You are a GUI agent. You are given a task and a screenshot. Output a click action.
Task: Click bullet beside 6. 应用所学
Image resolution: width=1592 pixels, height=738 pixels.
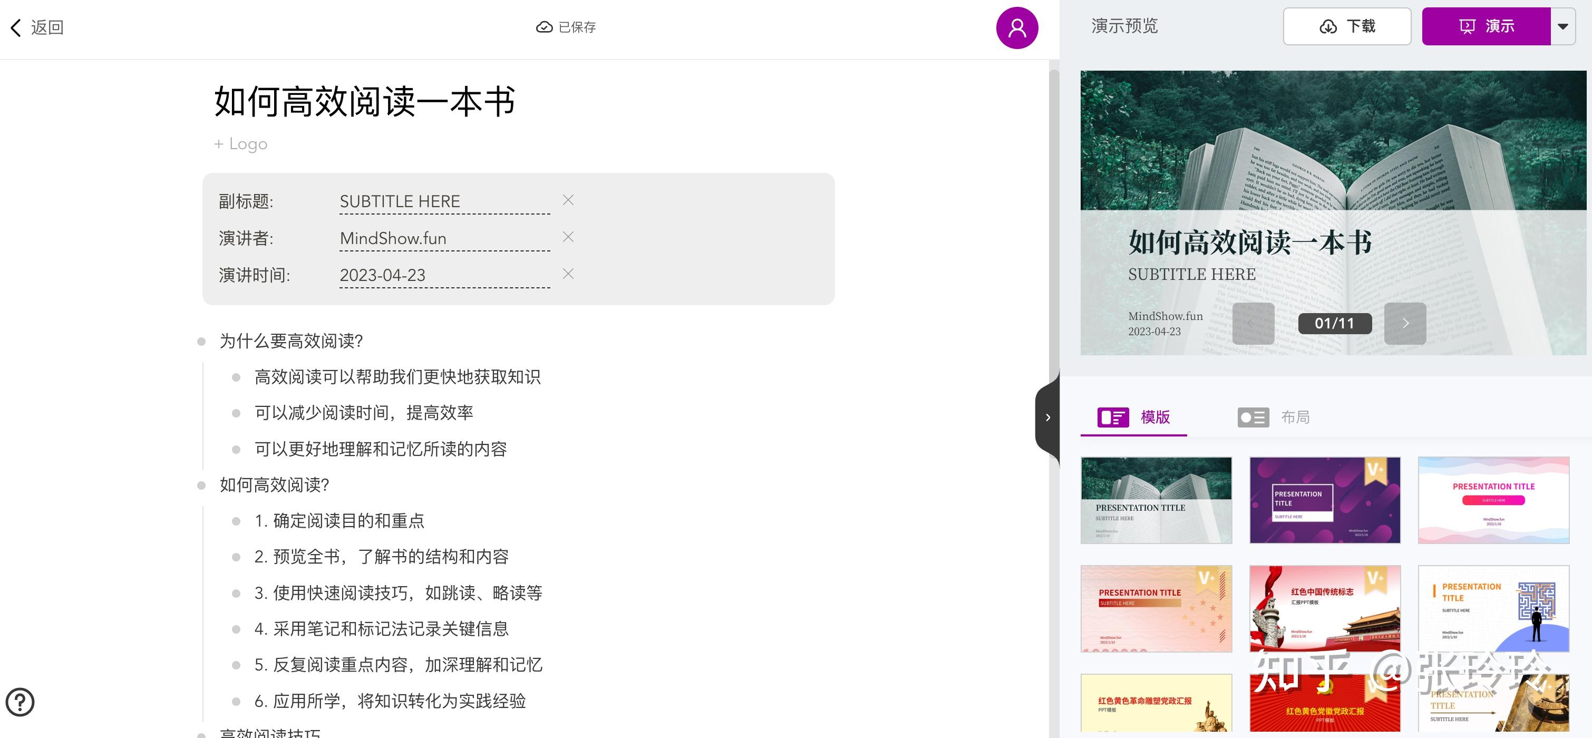(236, 702)
